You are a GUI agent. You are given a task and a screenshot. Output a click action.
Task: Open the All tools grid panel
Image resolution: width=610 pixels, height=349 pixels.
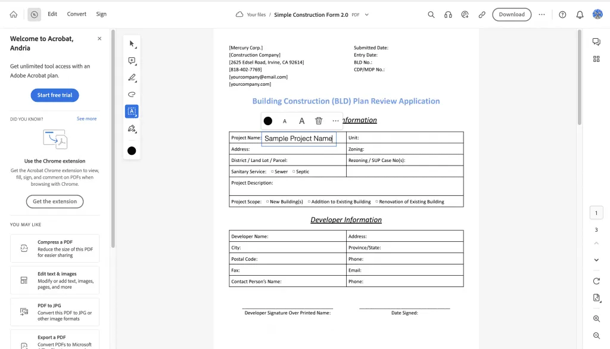coord(597,58)
